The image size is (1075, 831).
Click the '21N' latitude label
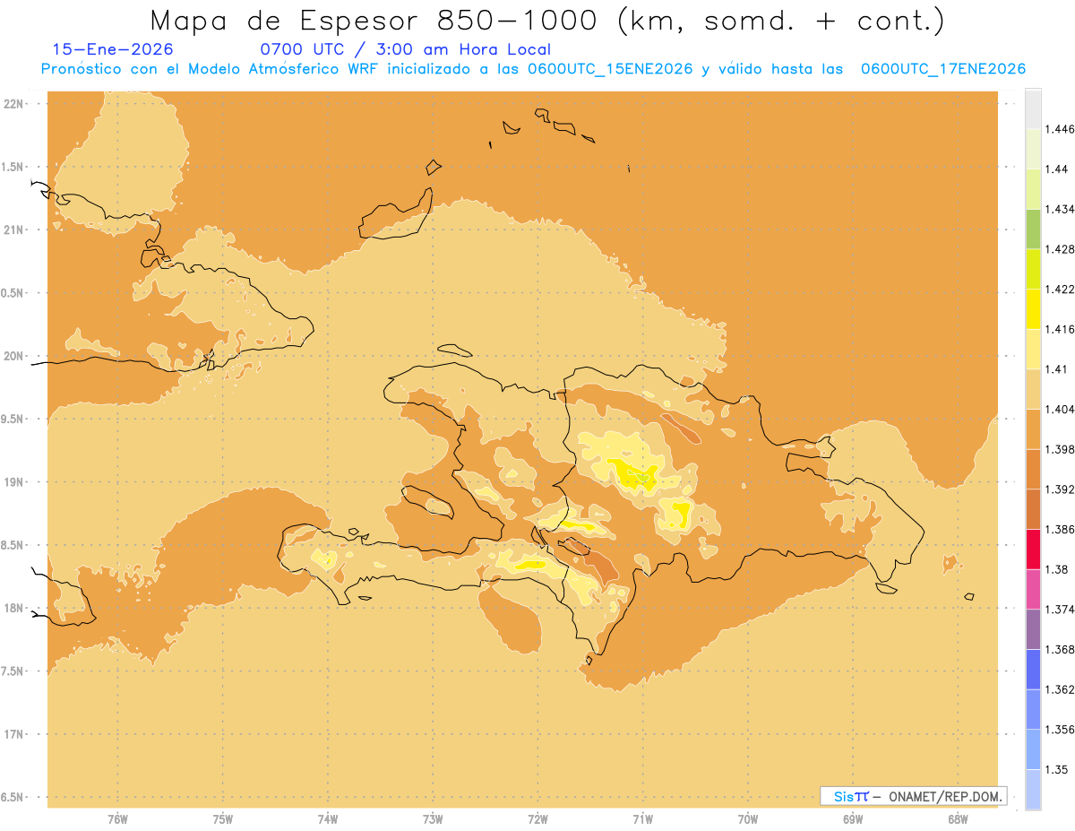(x=13, y=230)
